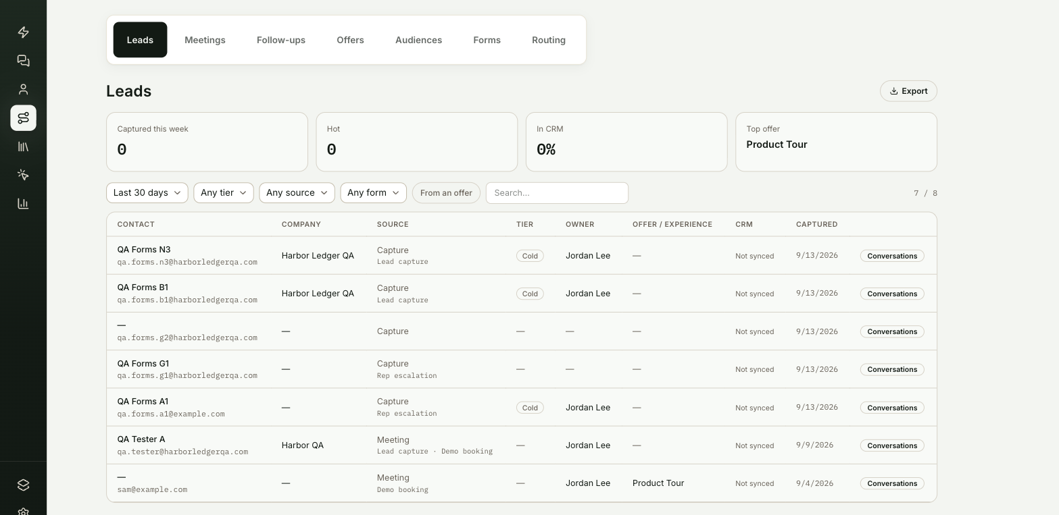Click the highlighted workflow sidebar icon
Image resolution: width=1059 pixels, height=515 pixels.
pos(23,118)
